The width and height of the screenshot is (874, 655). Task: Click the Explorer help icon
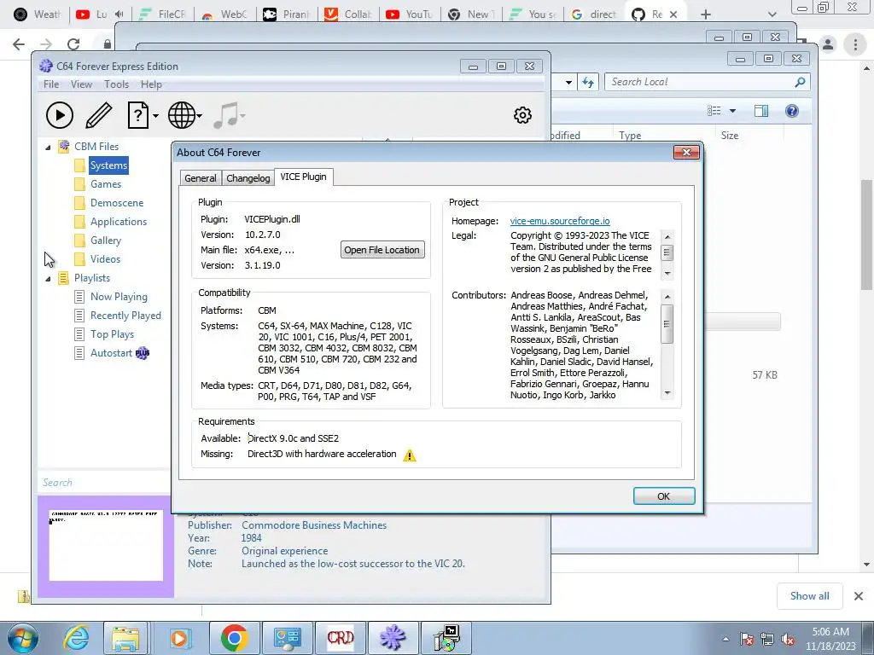[791, 111]
